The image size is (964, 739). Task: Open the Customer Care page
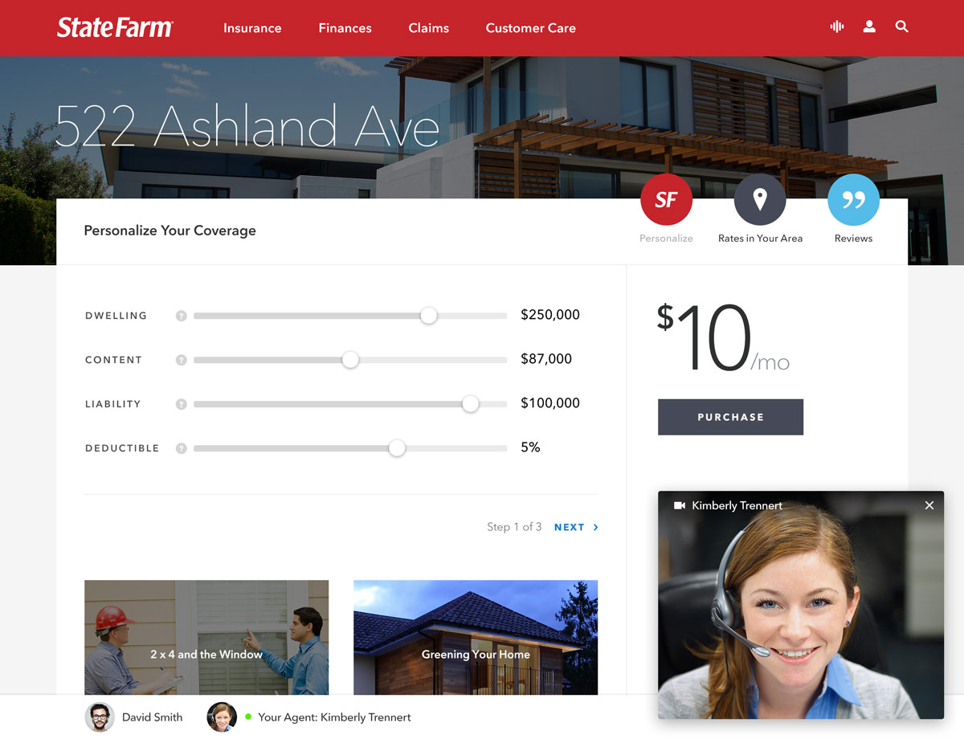point(530,28)
